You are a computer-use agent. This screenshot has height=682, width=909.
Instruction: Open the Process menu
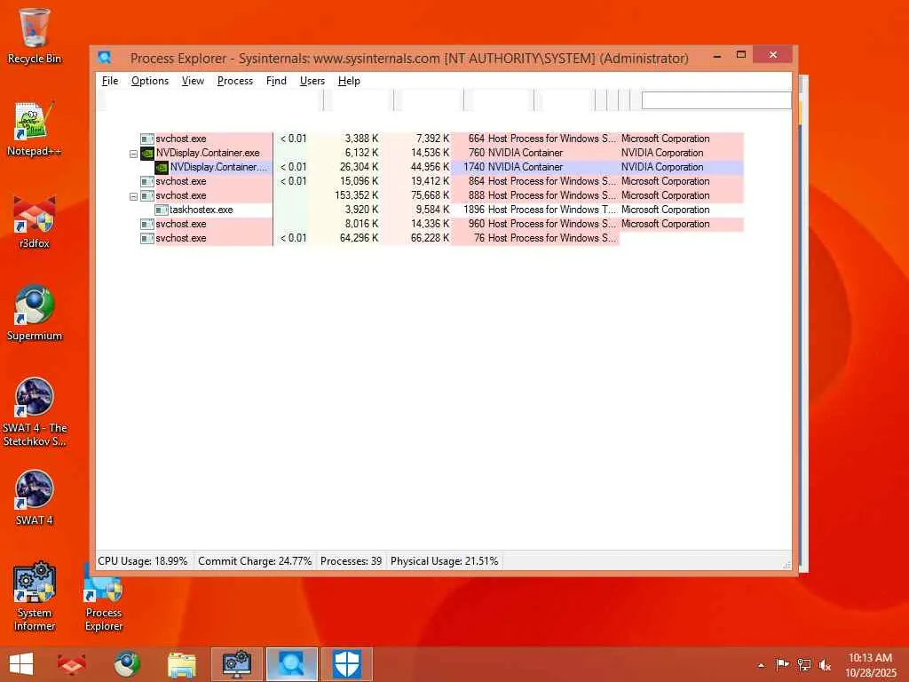234,81
